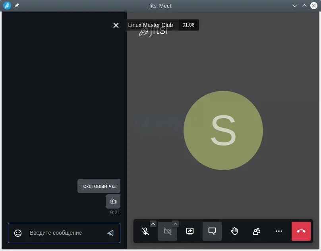Image resolution: width=321 pixels, height=251 pixels.
Task: Unmute the microphone
Action: point(145,231)
